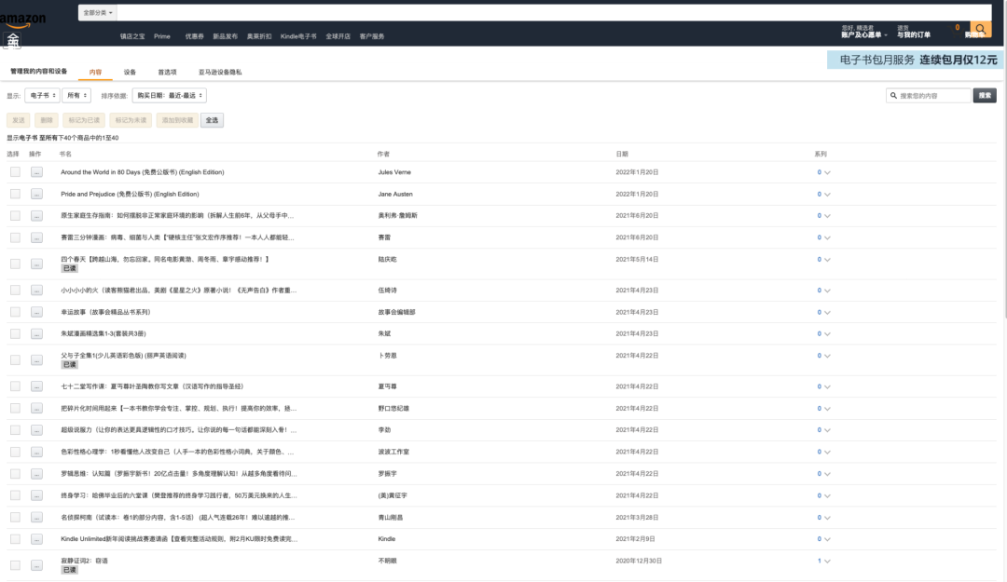Screen dimensions: 1007x582
Task: Open actions menu for 赛雷三分钟漫画
Action: [x=36, y=237]
